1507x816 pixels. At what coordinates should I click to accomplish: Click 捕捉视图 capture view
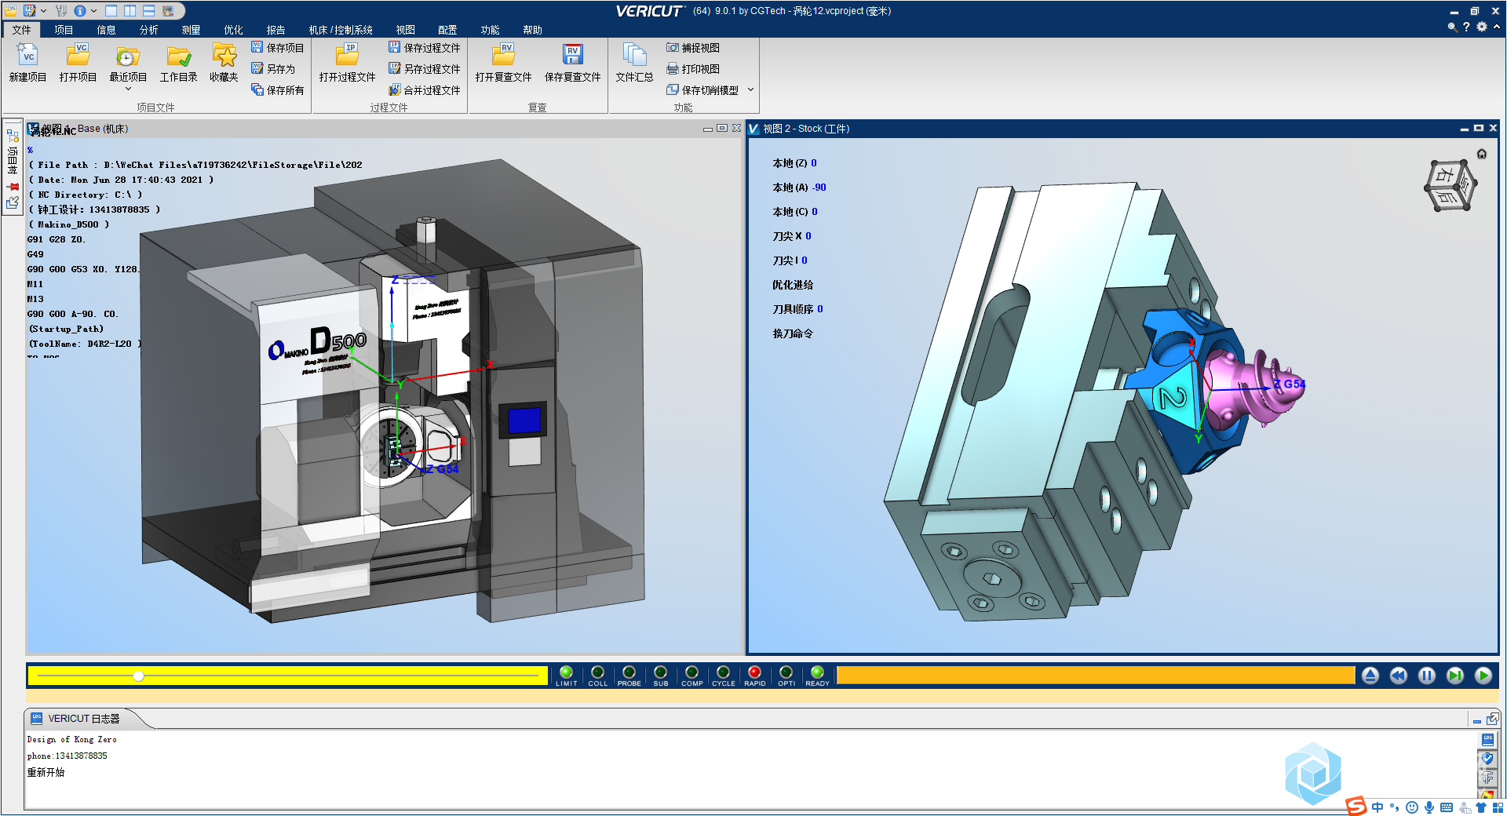pos(693,48)
